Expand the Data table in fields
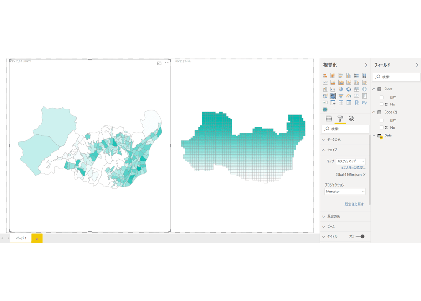 374,135
